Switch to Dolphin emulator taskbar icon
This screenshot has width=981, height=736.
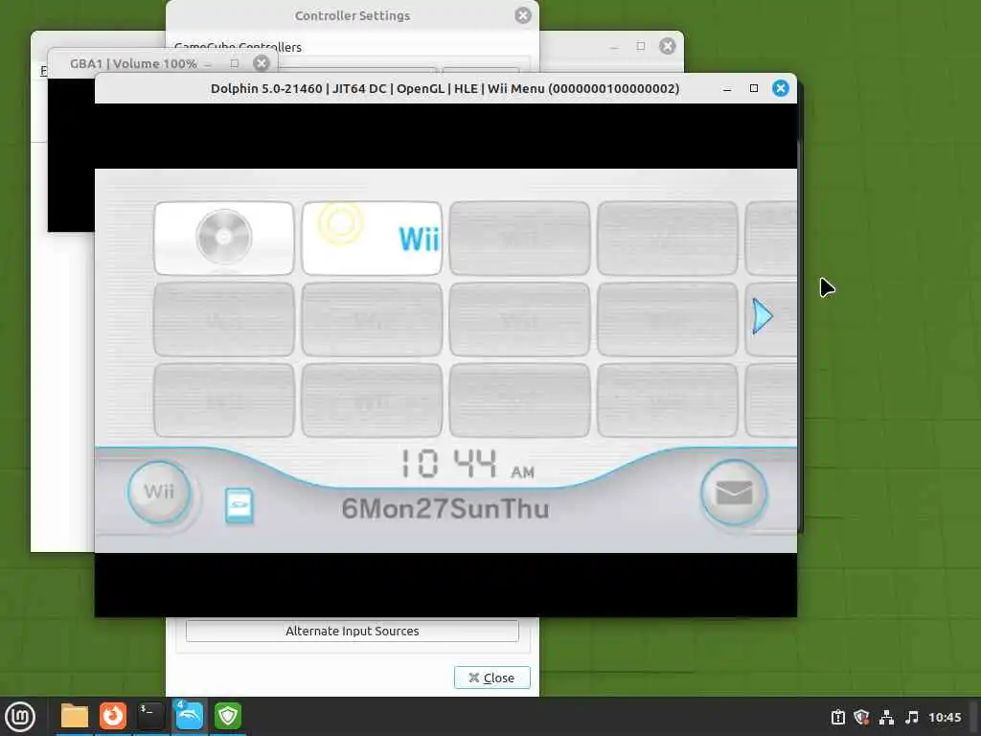189,716
